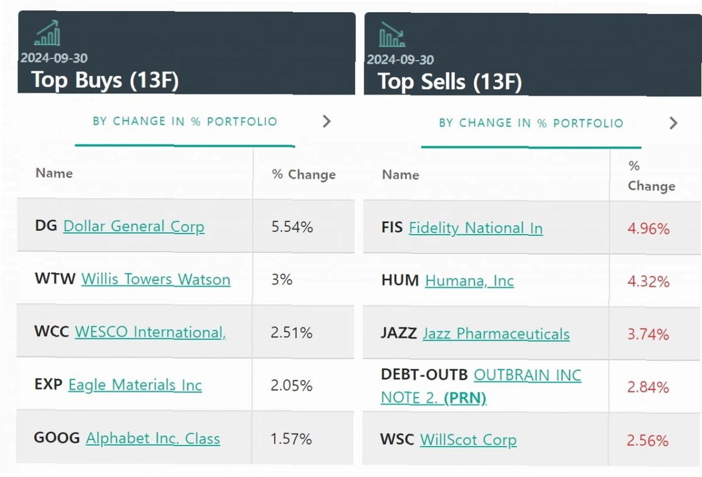The image size is (702, 477).
Task: Click the Top Buys (13F) title
Action: point(105,80)
